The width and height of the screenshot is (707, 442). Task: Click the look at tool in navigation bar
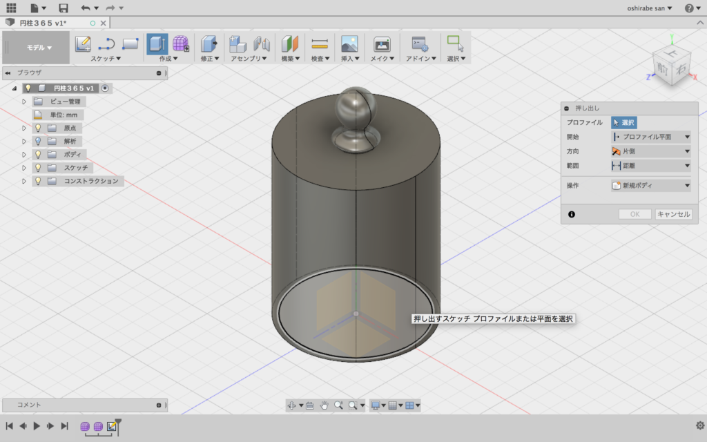310,405
